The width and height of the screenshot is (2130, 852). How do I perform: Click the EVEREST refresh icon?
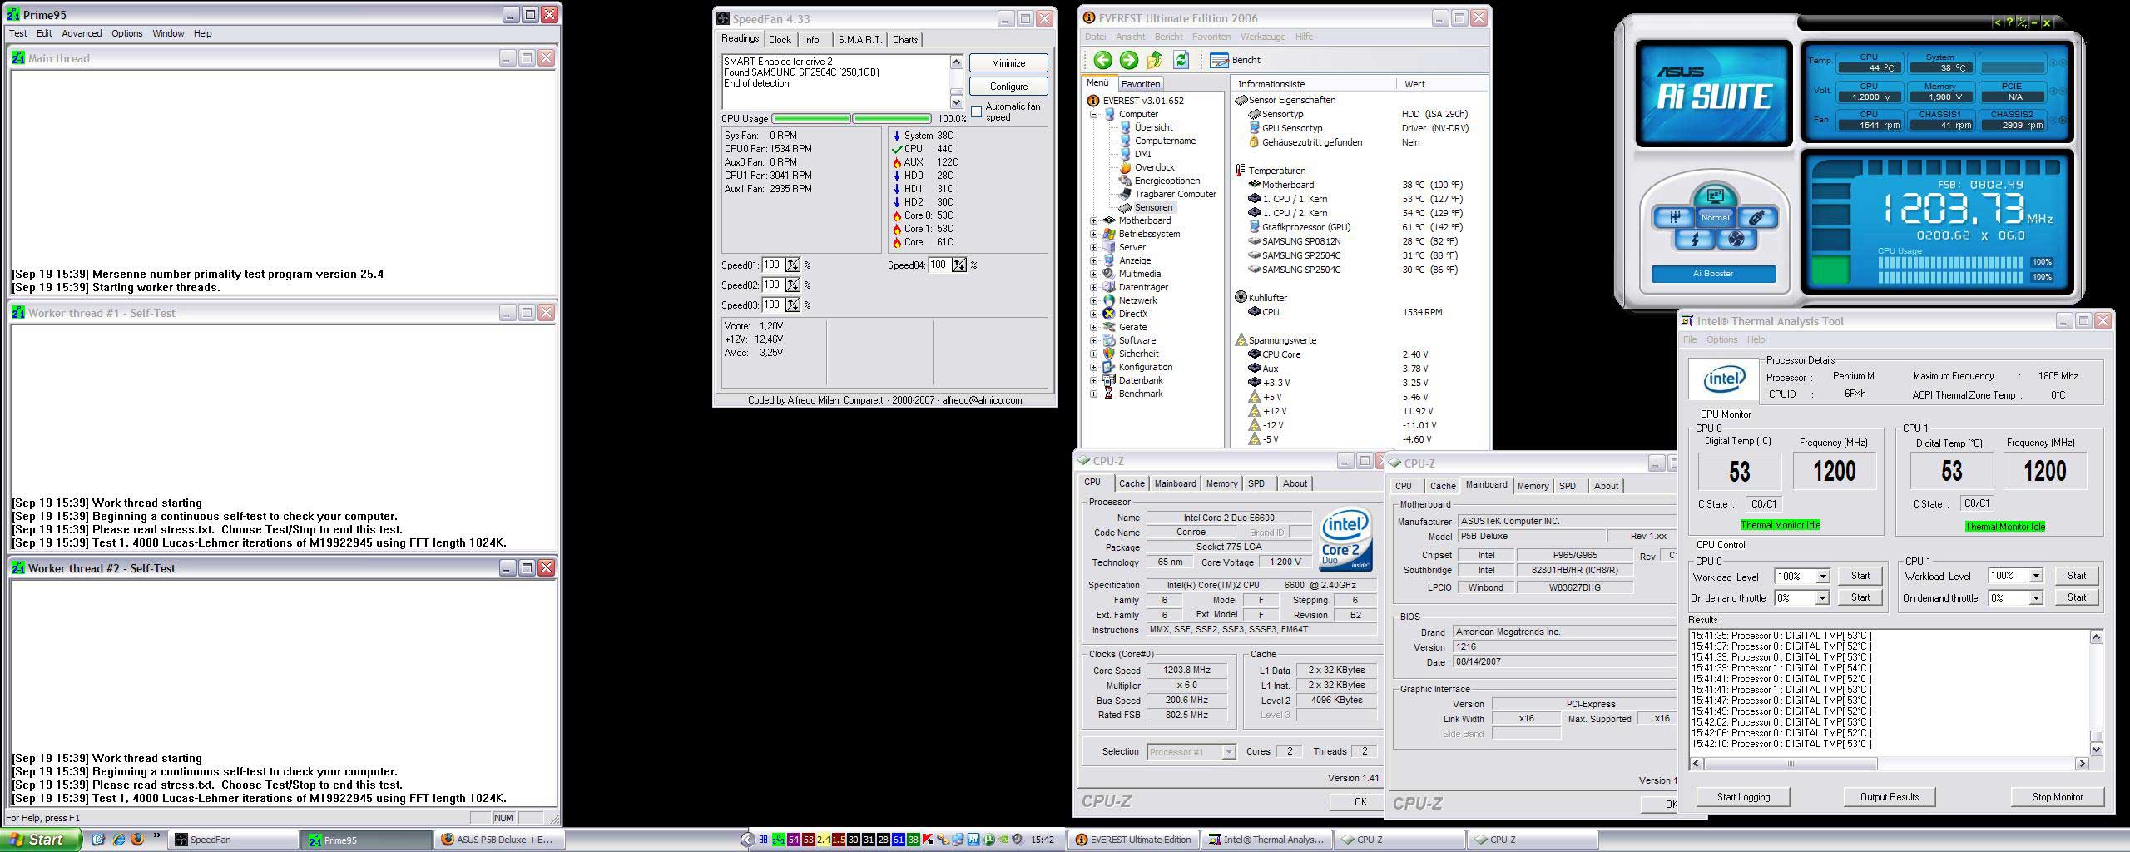1181,60
